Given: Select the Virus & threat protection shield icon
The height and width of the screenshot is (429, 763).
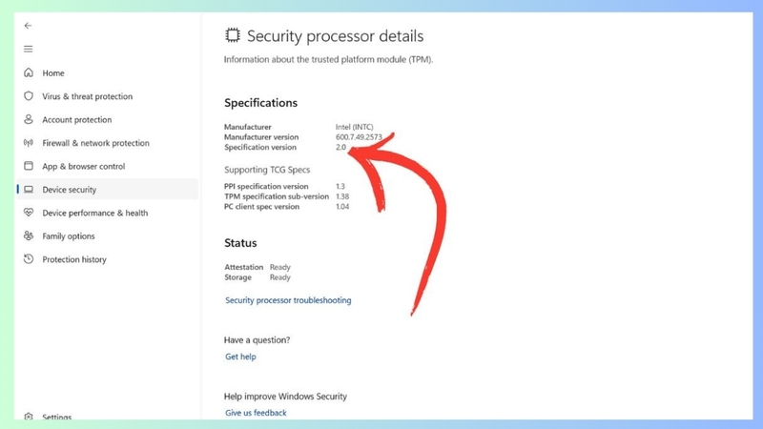Looking at the screenshot, I should tap(29, 96).
